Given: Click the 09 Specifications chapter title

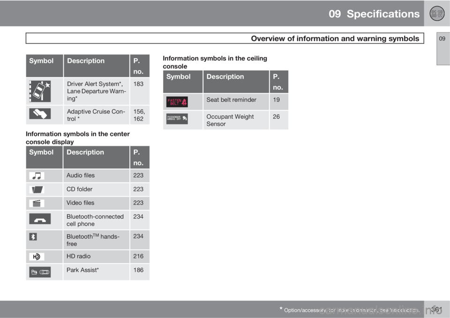Looking at the screenshot, I should coord(374,14).
